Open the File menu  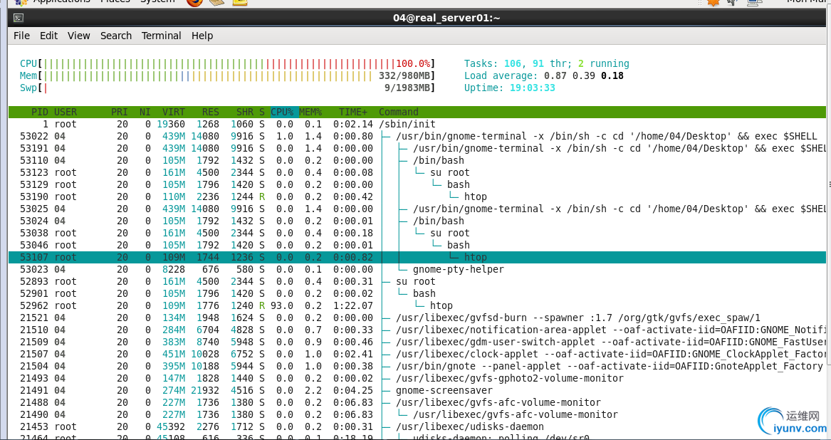22,36
